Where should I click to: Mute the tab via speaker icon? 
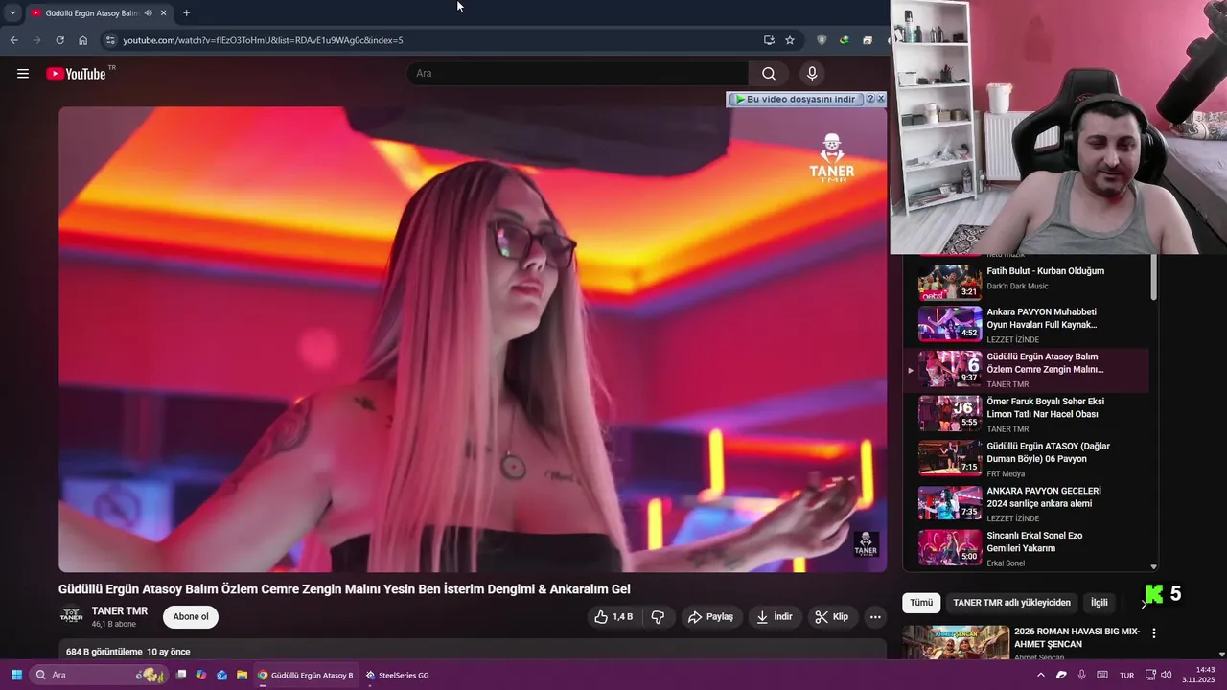click(x=148, y=13)
